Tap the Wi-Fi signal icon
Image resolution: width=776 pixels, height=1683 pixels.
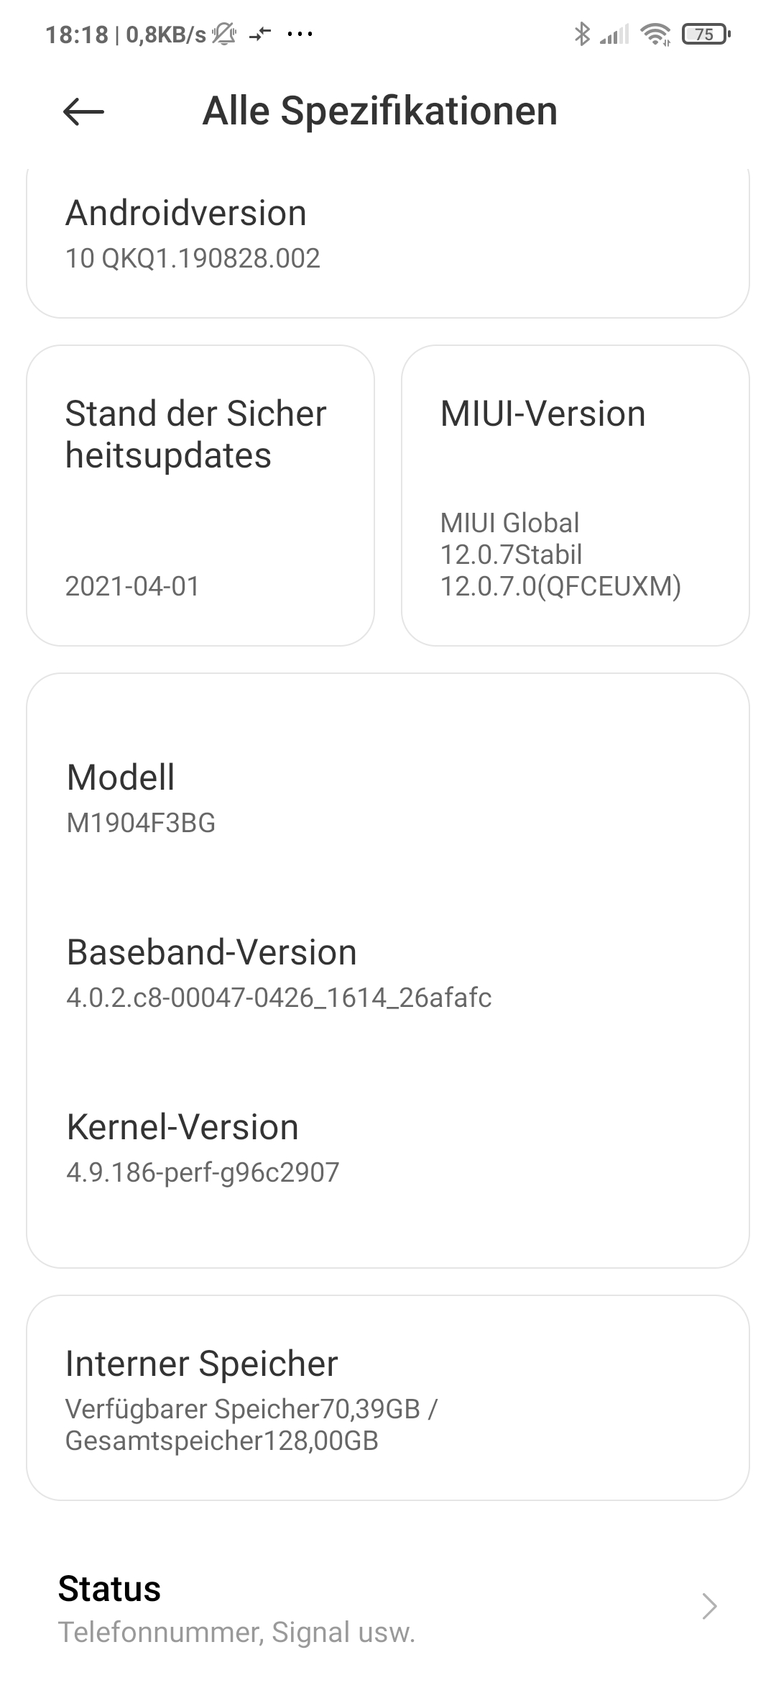[x=655, y=34]
